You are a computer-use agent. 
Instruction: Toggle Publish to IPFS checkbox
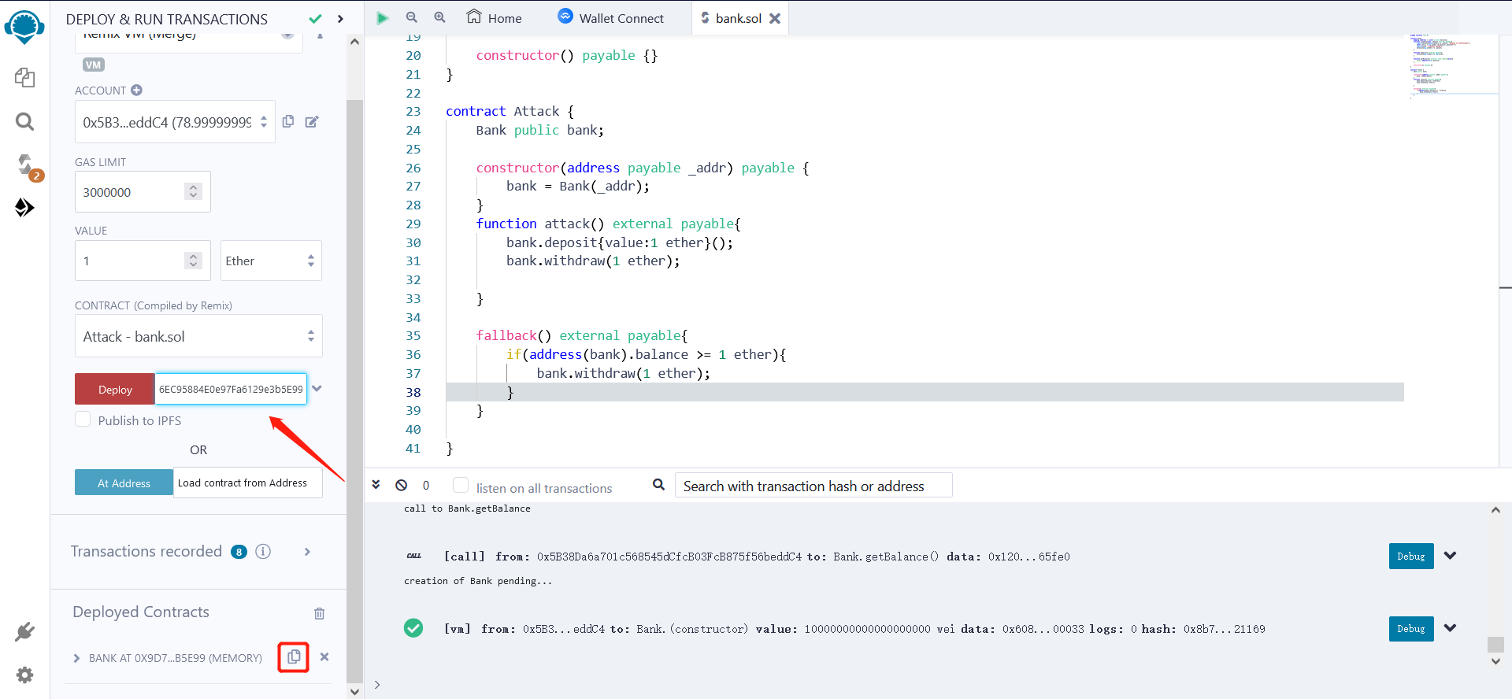pos(83,420)
